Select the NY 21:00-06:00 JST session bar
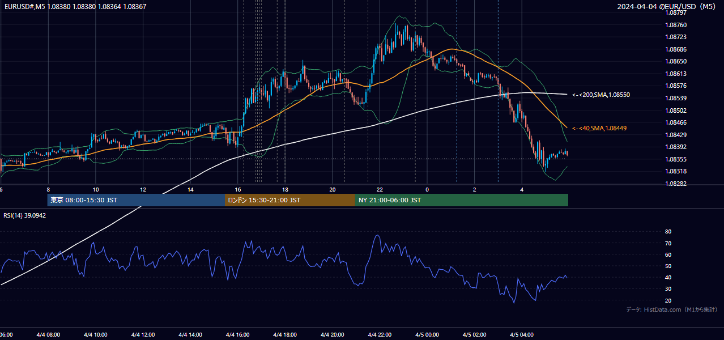The image size is (724, 340). point(462,200)
